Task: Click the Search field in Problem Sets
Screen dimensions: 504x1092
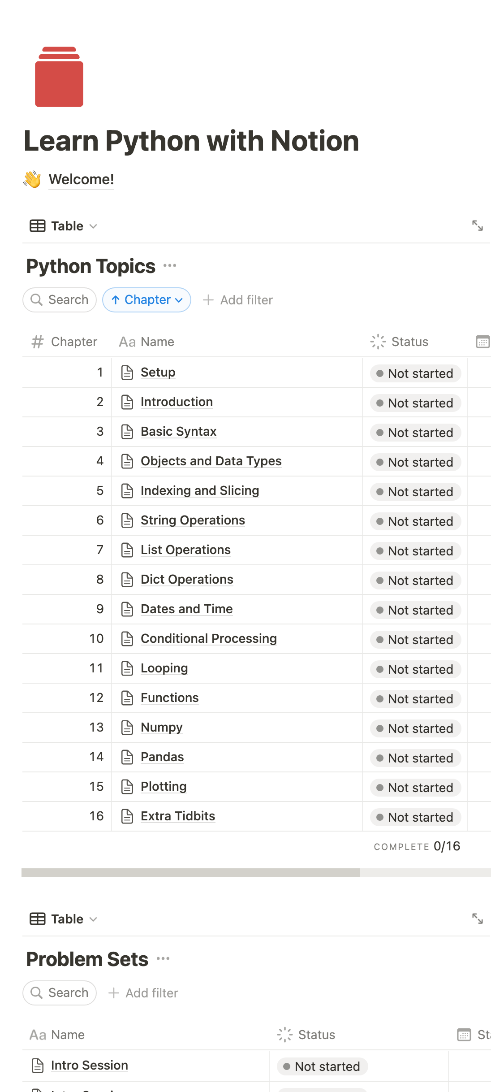Action: click(60, 993)
